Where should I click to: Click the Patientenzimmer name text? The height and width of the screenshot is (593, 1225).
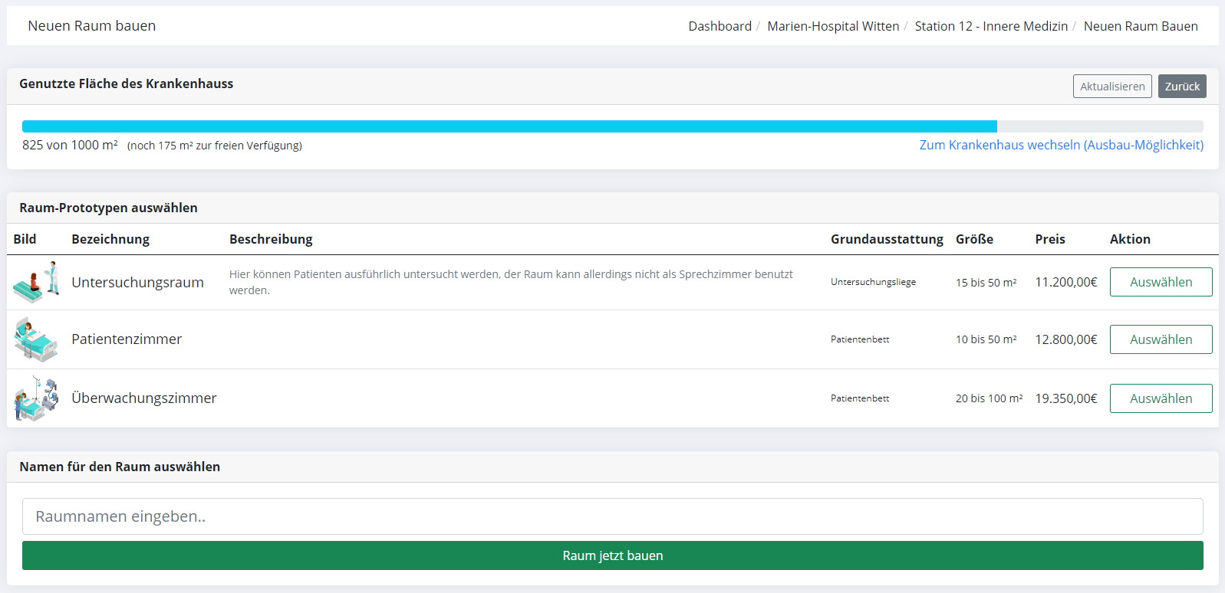pos(127,339)
